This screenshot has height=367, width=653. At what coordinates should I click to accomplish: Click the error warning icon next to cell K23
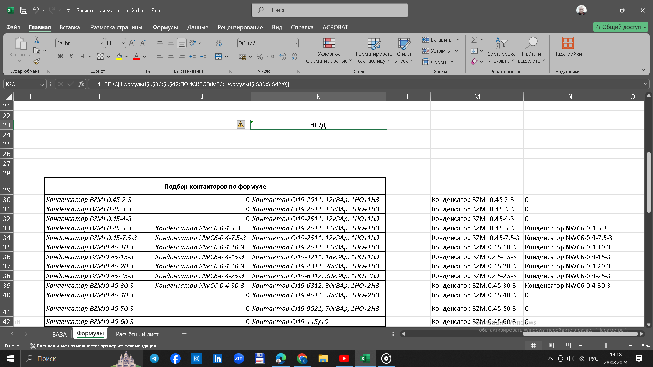tap(241, 125)
